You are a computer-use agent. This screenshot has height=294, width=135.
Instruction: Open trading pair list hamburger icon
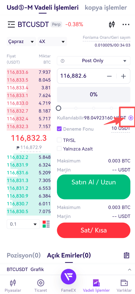(11, 24)
